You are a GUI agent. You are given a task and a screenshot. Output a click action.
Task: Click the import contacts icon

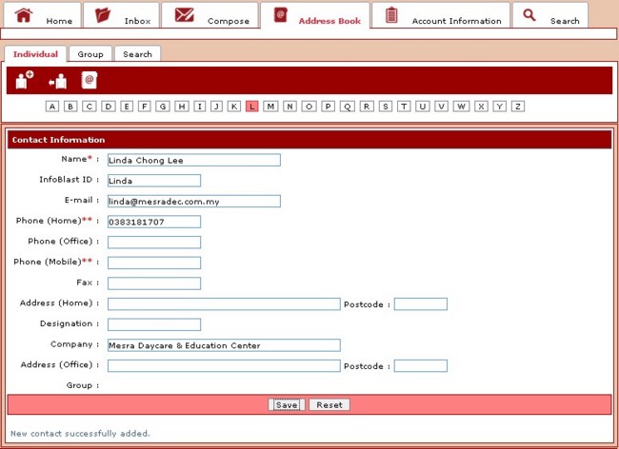tap(57, 81)
